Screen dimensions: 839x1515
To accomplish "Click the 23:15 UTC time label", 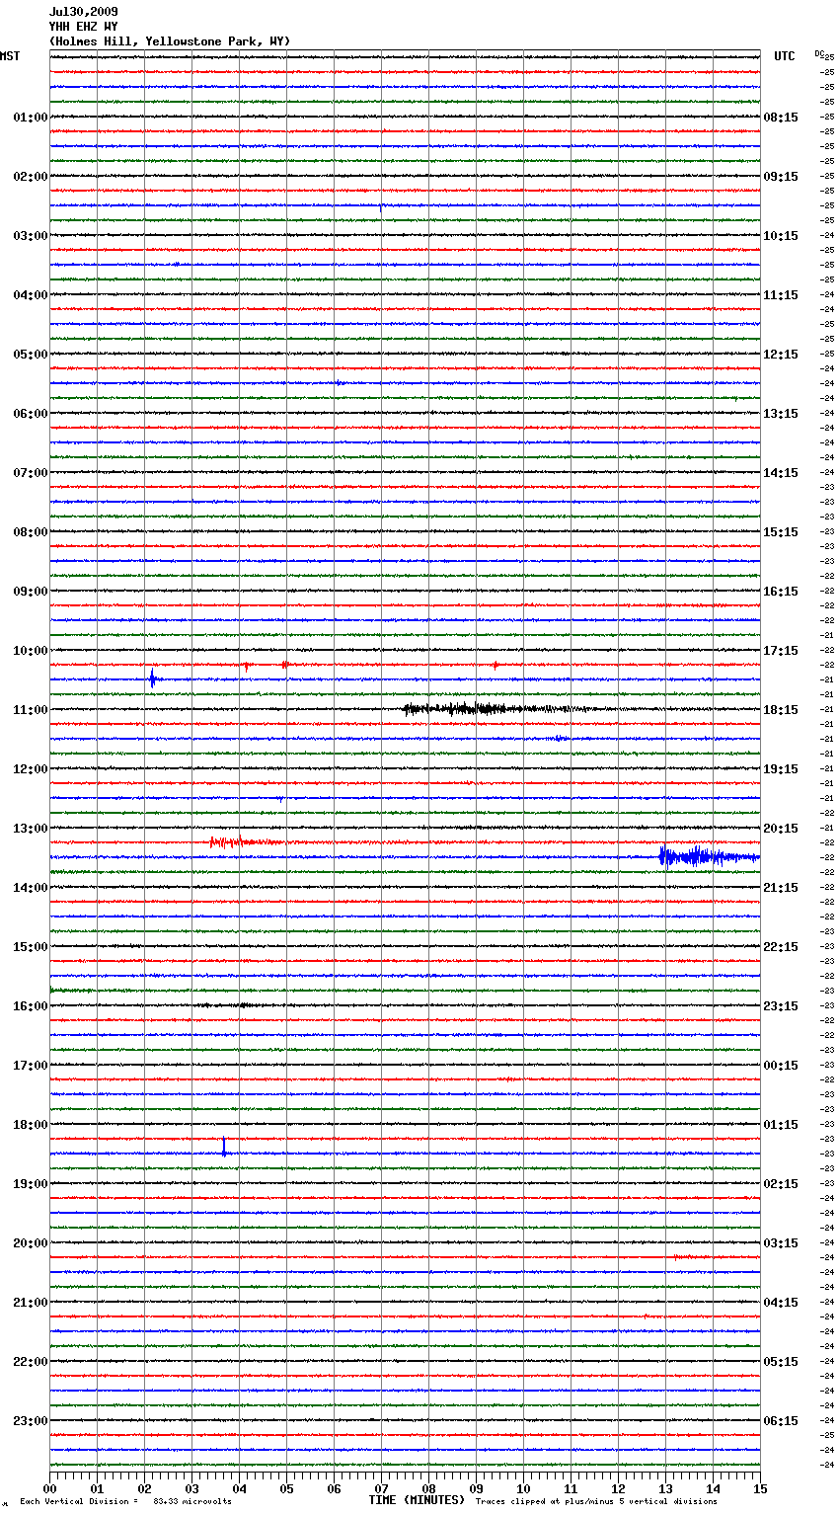I will click(781, 1006).
